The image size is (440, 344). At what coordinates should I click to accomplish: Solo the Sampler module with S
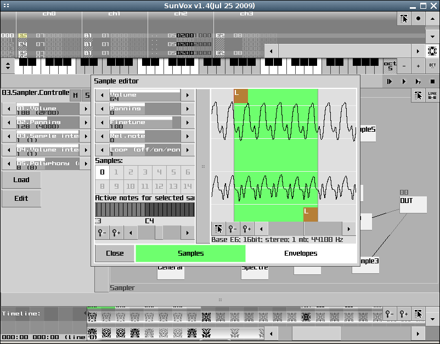[87, 95]
